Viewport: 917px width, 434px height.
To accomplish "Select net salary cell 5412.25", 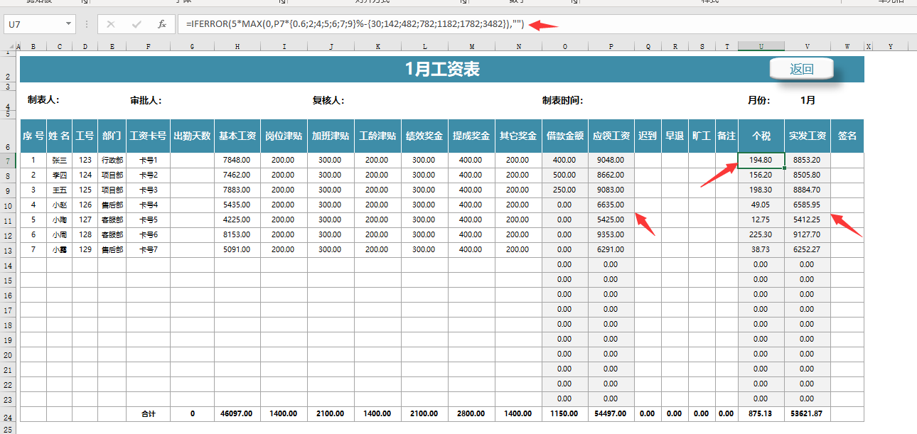I will click(x=808, y=219).
